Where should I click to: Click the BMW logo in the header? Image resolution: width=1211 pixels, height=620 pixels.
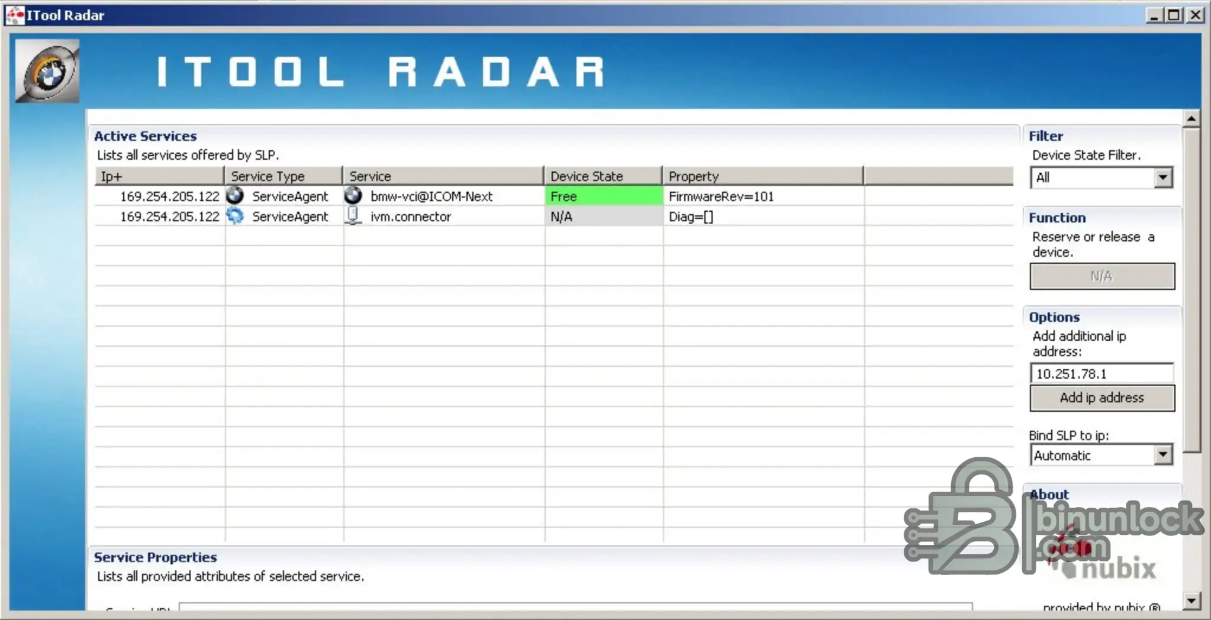[x=47, y=71]
